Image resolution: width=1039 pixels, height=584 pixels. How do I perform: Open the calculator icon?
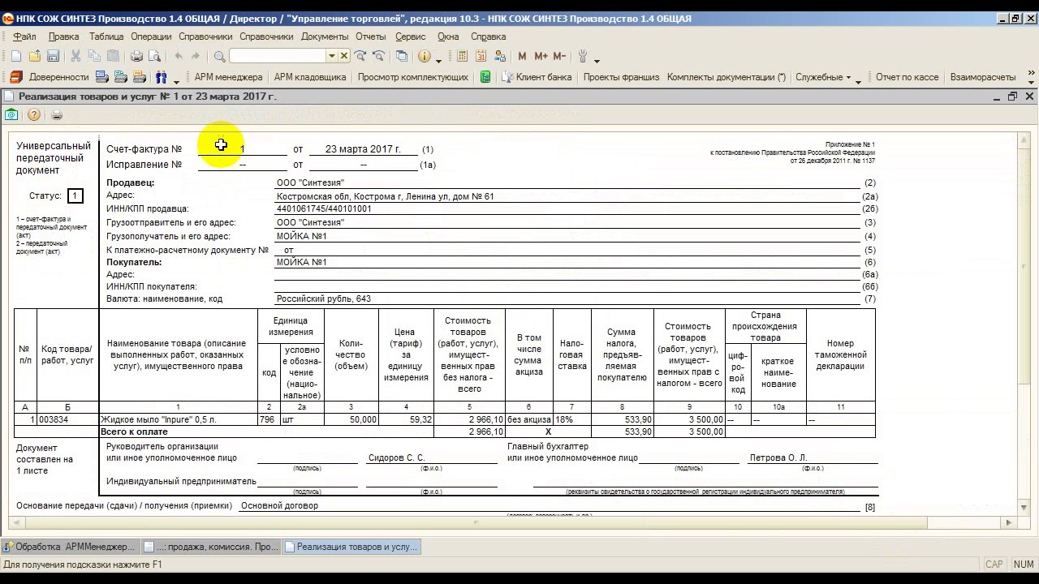click(x=463, y=56)
